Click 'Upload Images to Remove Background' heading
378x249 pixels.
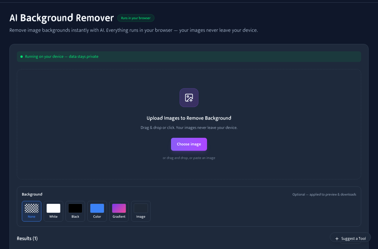189,118
